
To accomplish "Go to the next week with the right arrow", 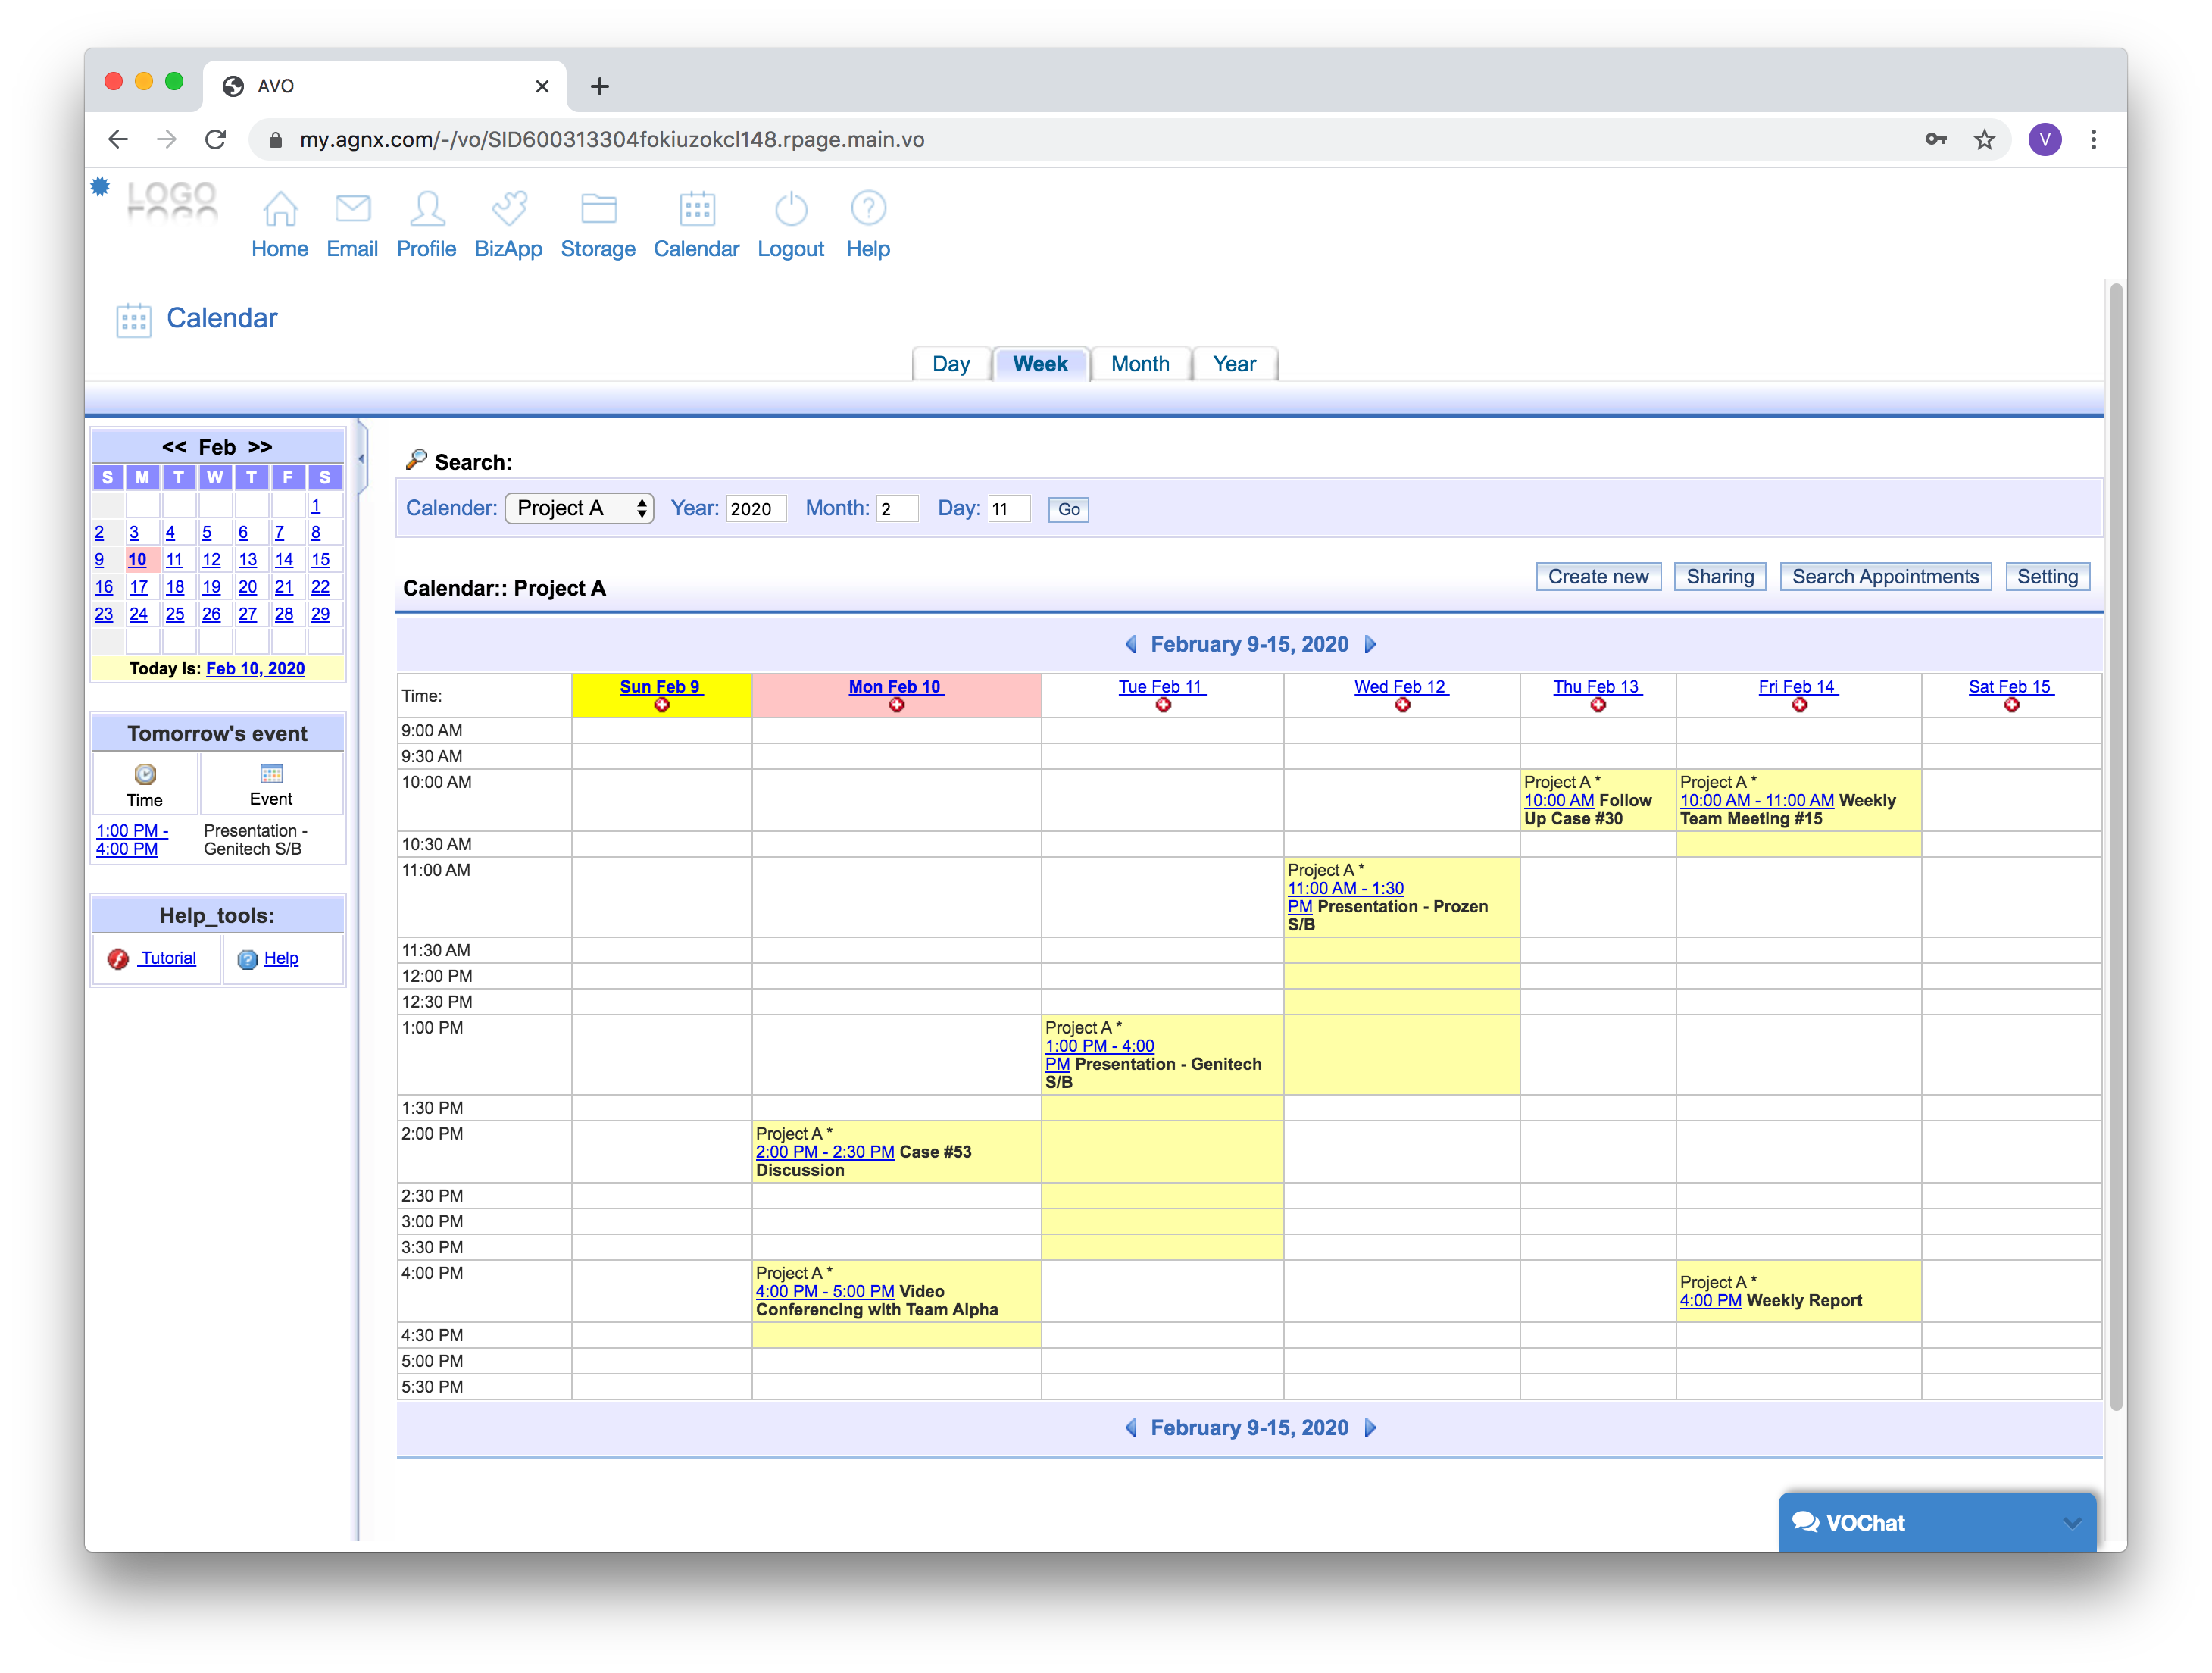I will tap(1370, 645).
